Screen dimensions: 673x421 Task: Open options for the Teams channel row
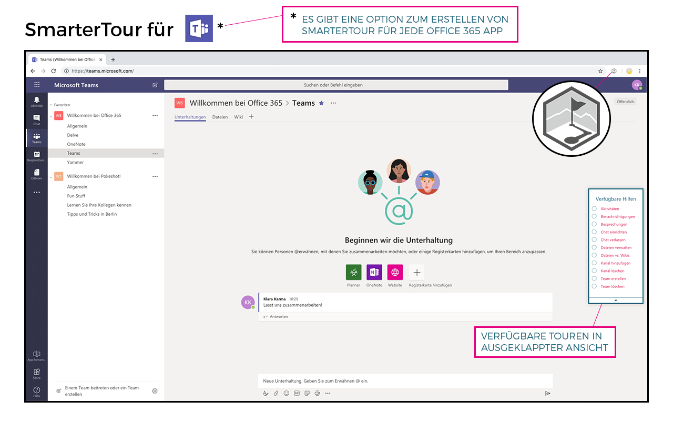(155, 154)
